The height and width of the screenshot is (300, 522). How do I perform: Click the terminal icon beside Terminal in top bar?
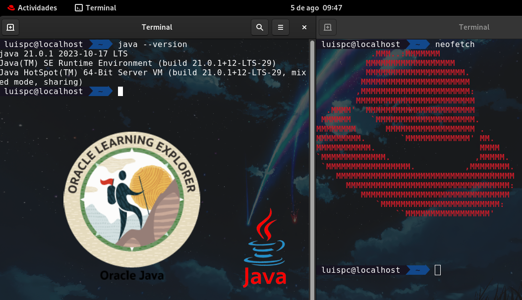click(78, 7)
